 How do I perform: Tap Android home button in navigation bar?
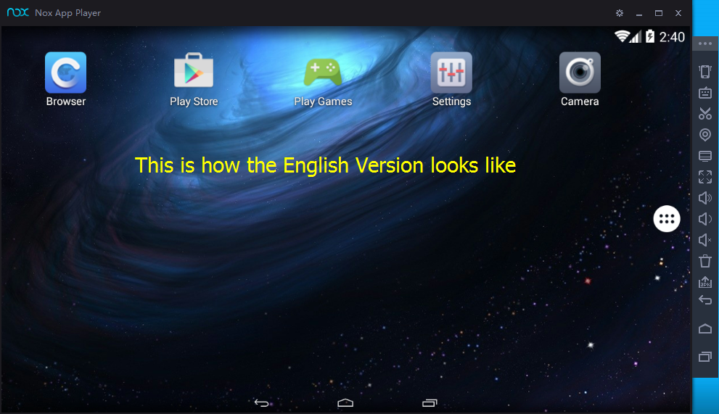pyautogui.click(x=345, y=402)
